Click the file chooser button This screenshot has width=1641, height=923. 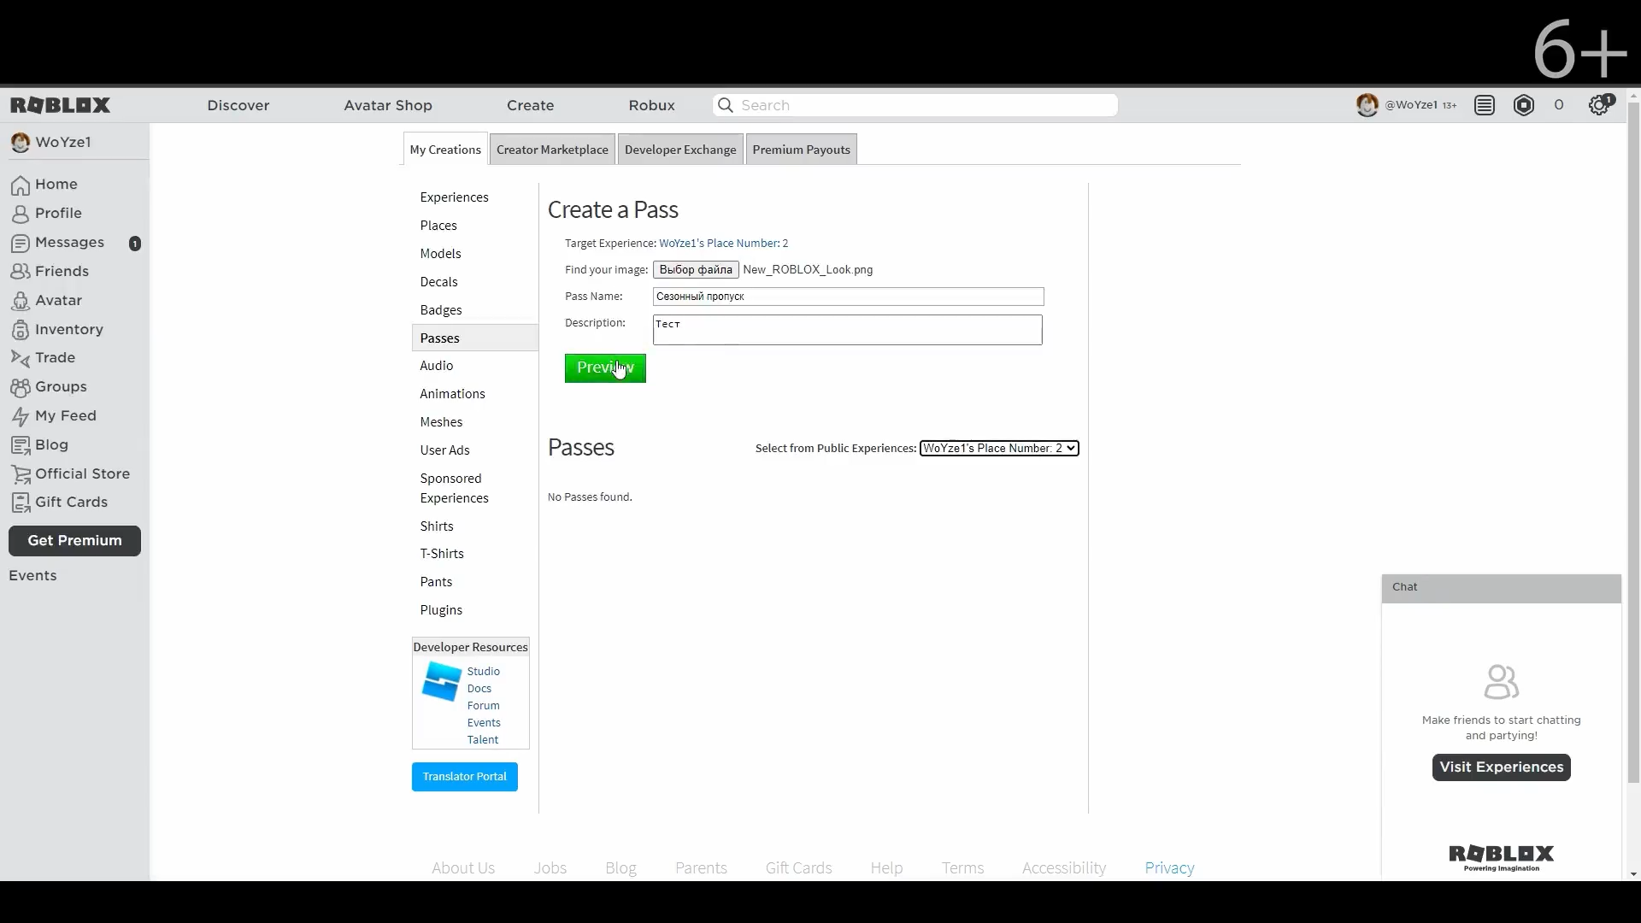[696, 269]
